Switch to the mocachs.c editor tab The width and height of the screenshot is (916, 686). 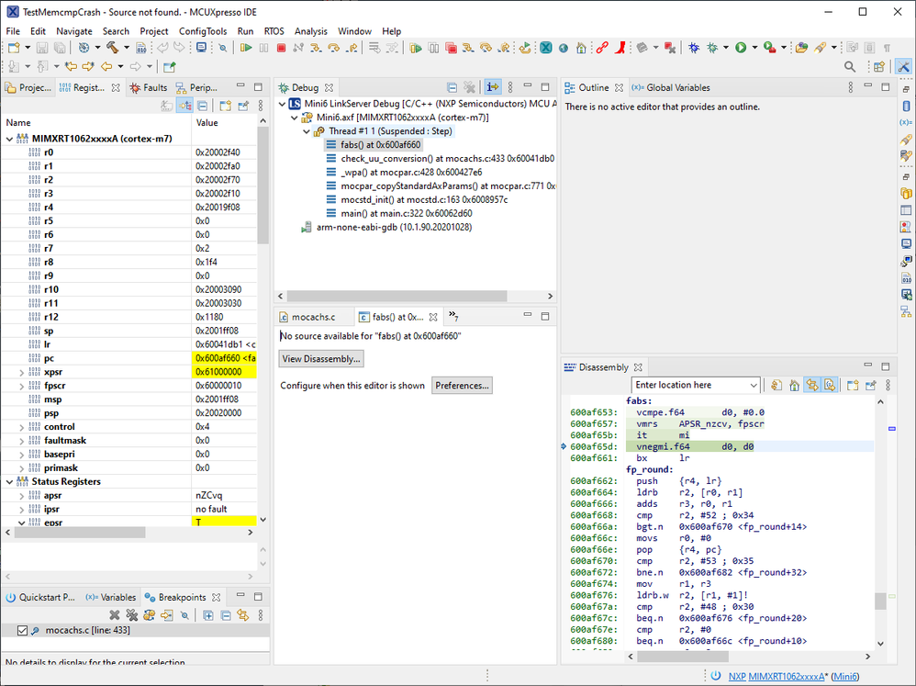point(307,317)
